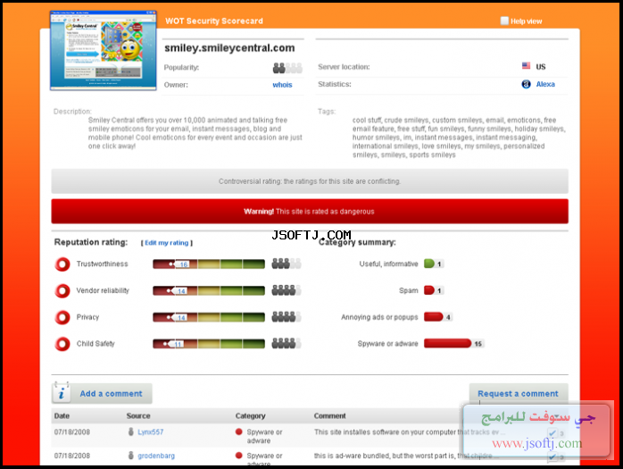This screenshot has height=469, width=623.
Task: Click Edit my rating link
Action: point(167,243)
